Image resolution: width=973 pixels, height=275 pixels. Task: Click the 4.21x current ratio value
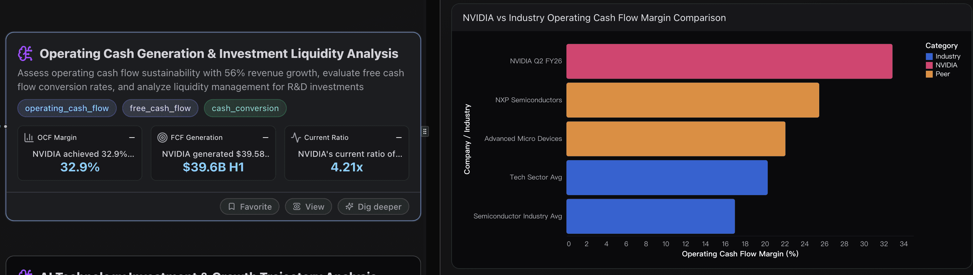(347, 167)
